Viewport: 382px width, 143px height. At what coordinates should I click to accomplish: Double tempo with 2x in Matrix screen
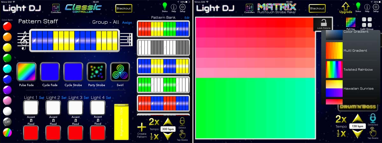point(341,119)
